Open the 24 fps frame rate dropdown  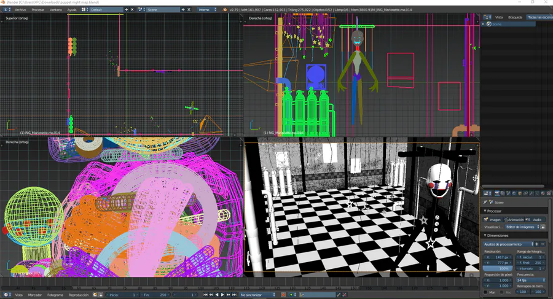pyautogui.click(x=531, y=280)
